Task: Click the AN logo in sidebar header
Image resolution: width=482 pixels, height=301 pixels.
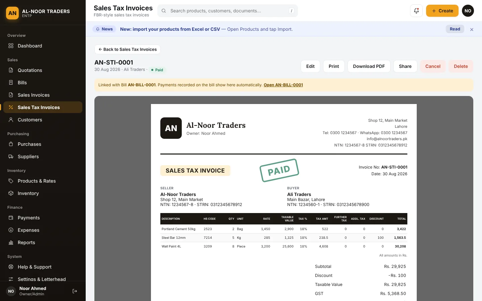Action: coord(12,13)
